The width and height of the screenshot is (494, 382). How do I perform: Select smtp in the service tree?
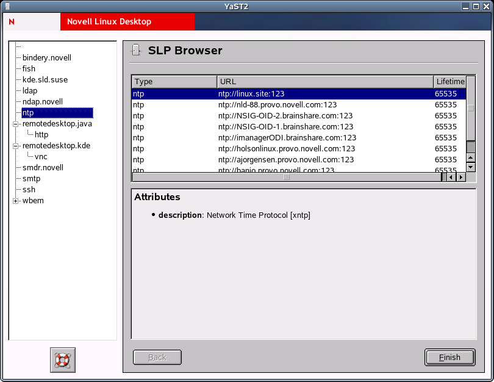[x=32, y=179]
